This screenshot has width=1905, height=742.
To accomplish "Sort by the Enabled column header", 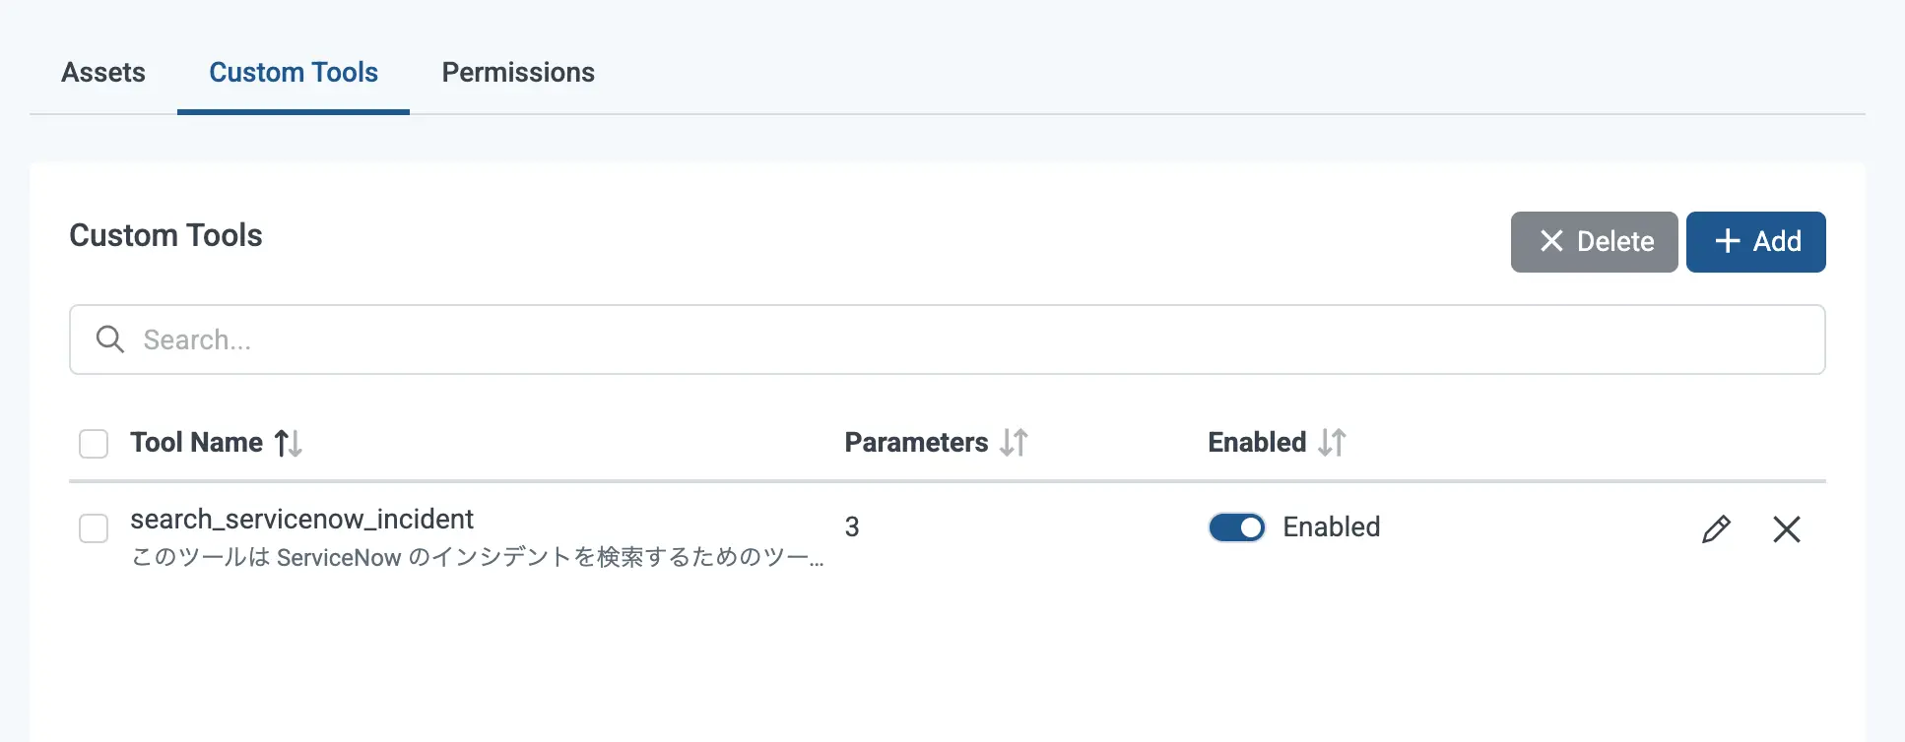I will tap(1257, 443).
